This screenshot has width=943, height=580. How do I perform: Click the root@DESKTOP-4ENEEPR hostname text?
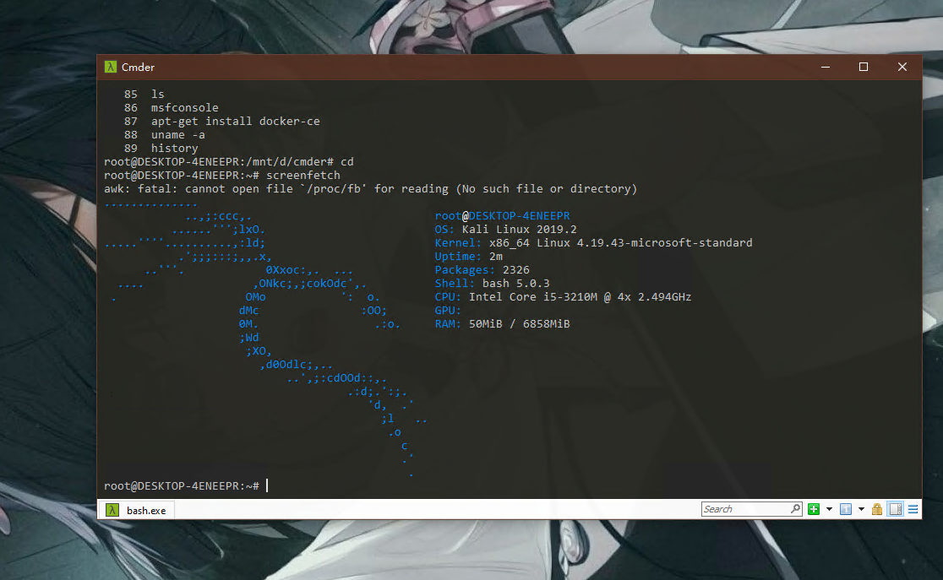click(503, 215)
